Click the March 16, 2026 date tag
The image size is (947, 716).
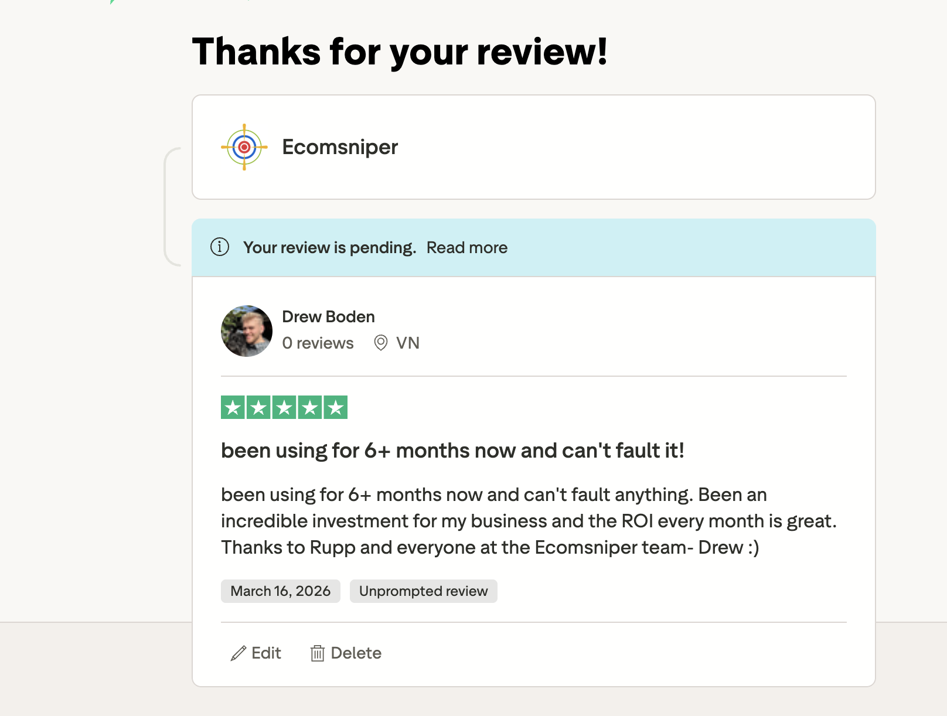(280, 591)
